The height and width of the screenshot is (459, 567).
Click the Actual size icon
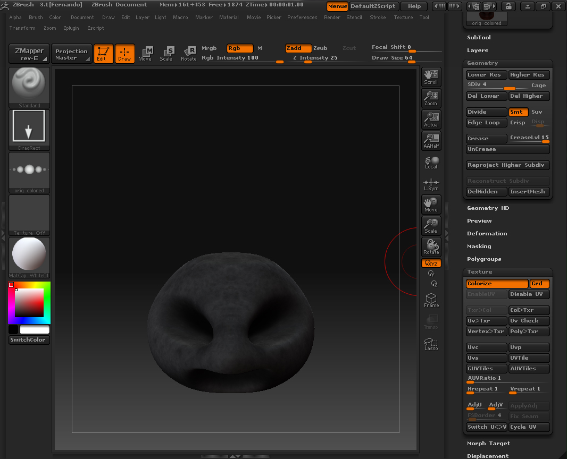(431, 119)
